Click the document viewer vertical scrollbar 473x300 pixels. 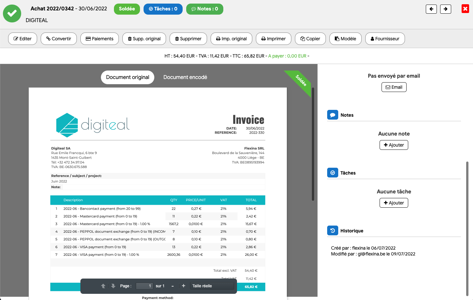coord(313,144)
